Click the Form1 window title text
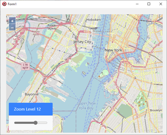 tap(12, 4)
